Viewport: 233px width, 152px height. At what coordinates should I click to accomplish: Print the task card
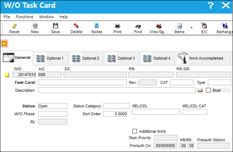(x=117, y=29)
